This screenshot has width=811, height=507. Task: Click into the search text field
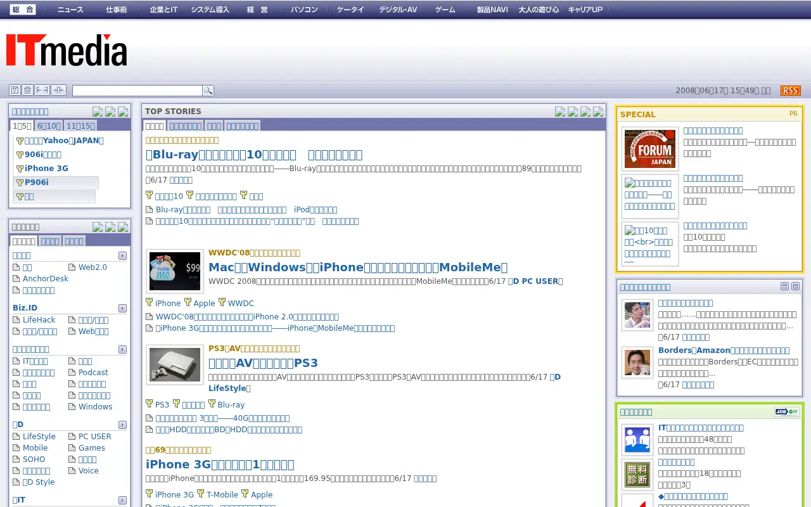(x=137, y=91)
